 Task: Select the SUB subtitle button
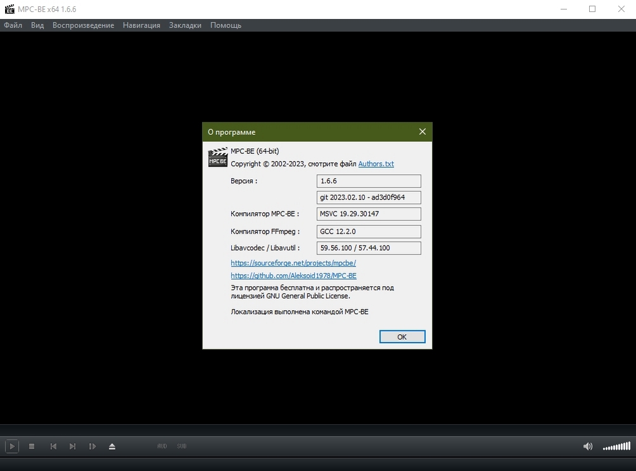coord(182,446)
